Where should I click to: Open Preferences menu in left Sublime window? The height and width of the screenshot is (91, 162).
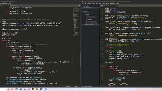(5, 3)
